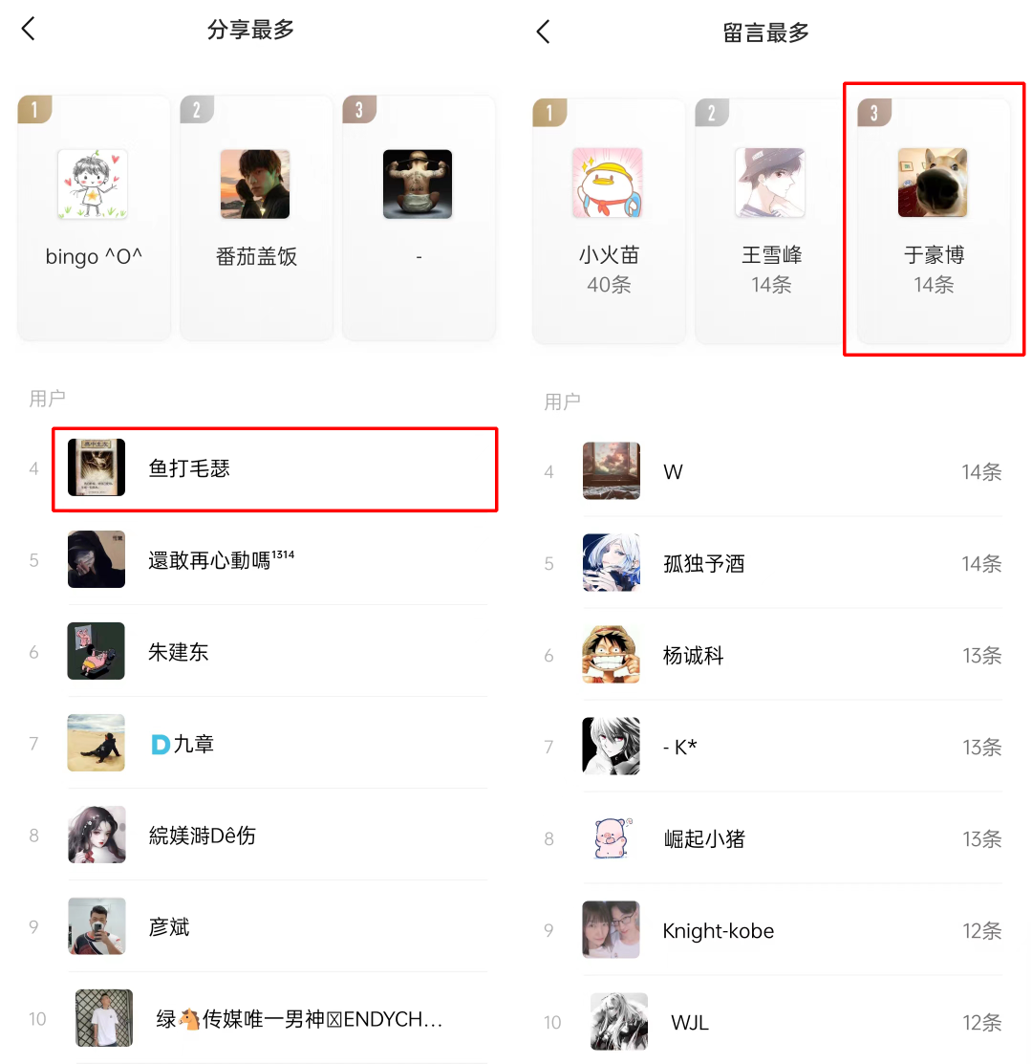The image size is (1032, 1064).
Task: Select user 鱼打毛瑟 in share ranking
Action: [274, 468]
